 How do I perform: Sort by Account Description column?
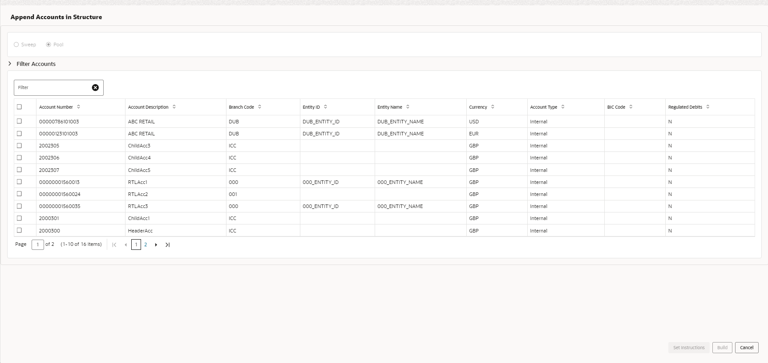pos(174,107)
